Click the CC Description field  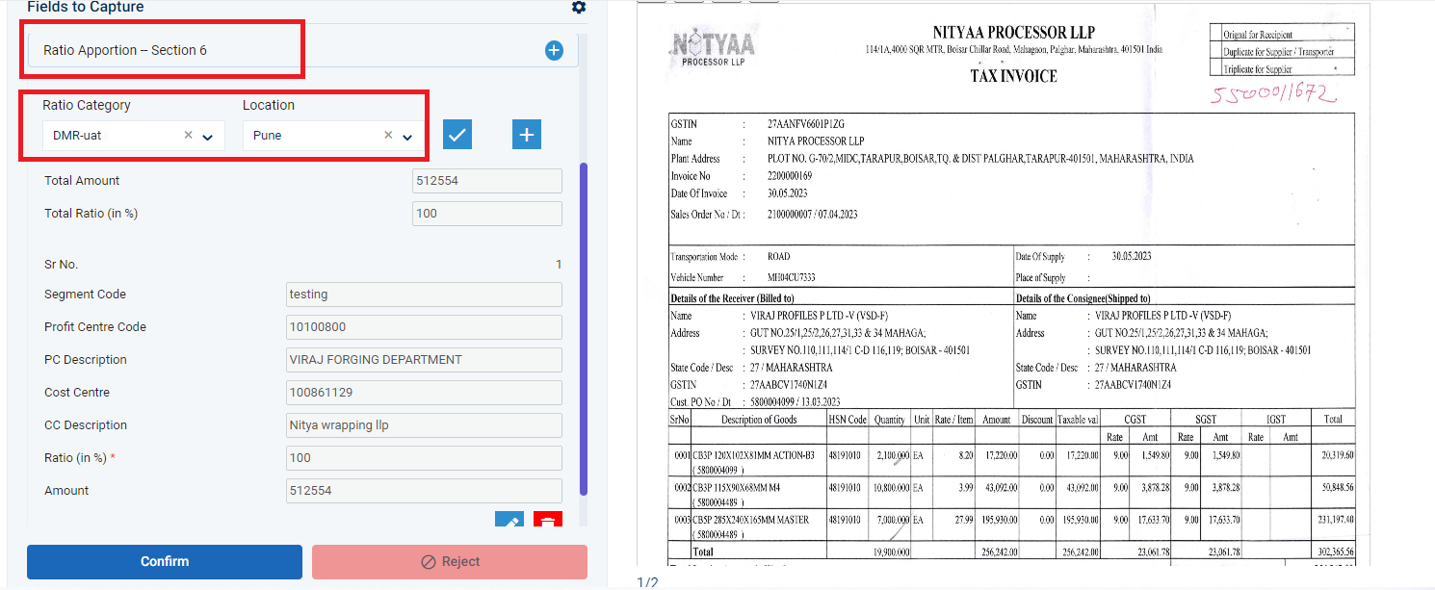click(x=424, y=425)
